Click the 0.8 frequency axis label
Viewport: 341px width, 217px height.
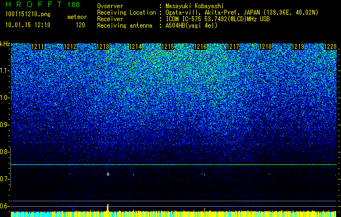coord(4,152)
